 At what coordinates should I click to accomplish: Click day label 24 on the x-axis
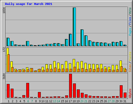97,101
